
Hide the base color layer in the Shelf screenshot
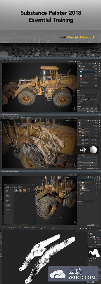(78, 188)
